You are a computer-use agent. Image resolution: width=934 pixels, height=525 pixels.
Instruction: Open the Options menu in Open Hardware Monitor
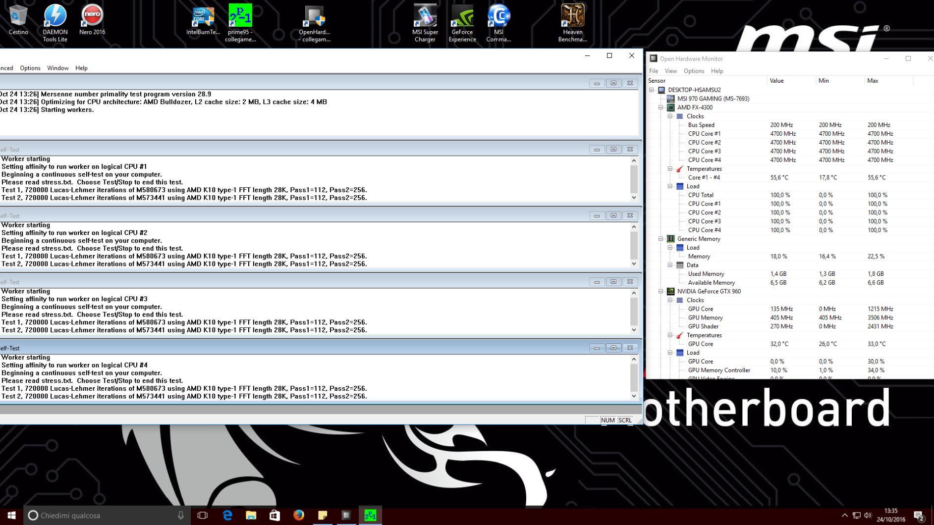694,71
